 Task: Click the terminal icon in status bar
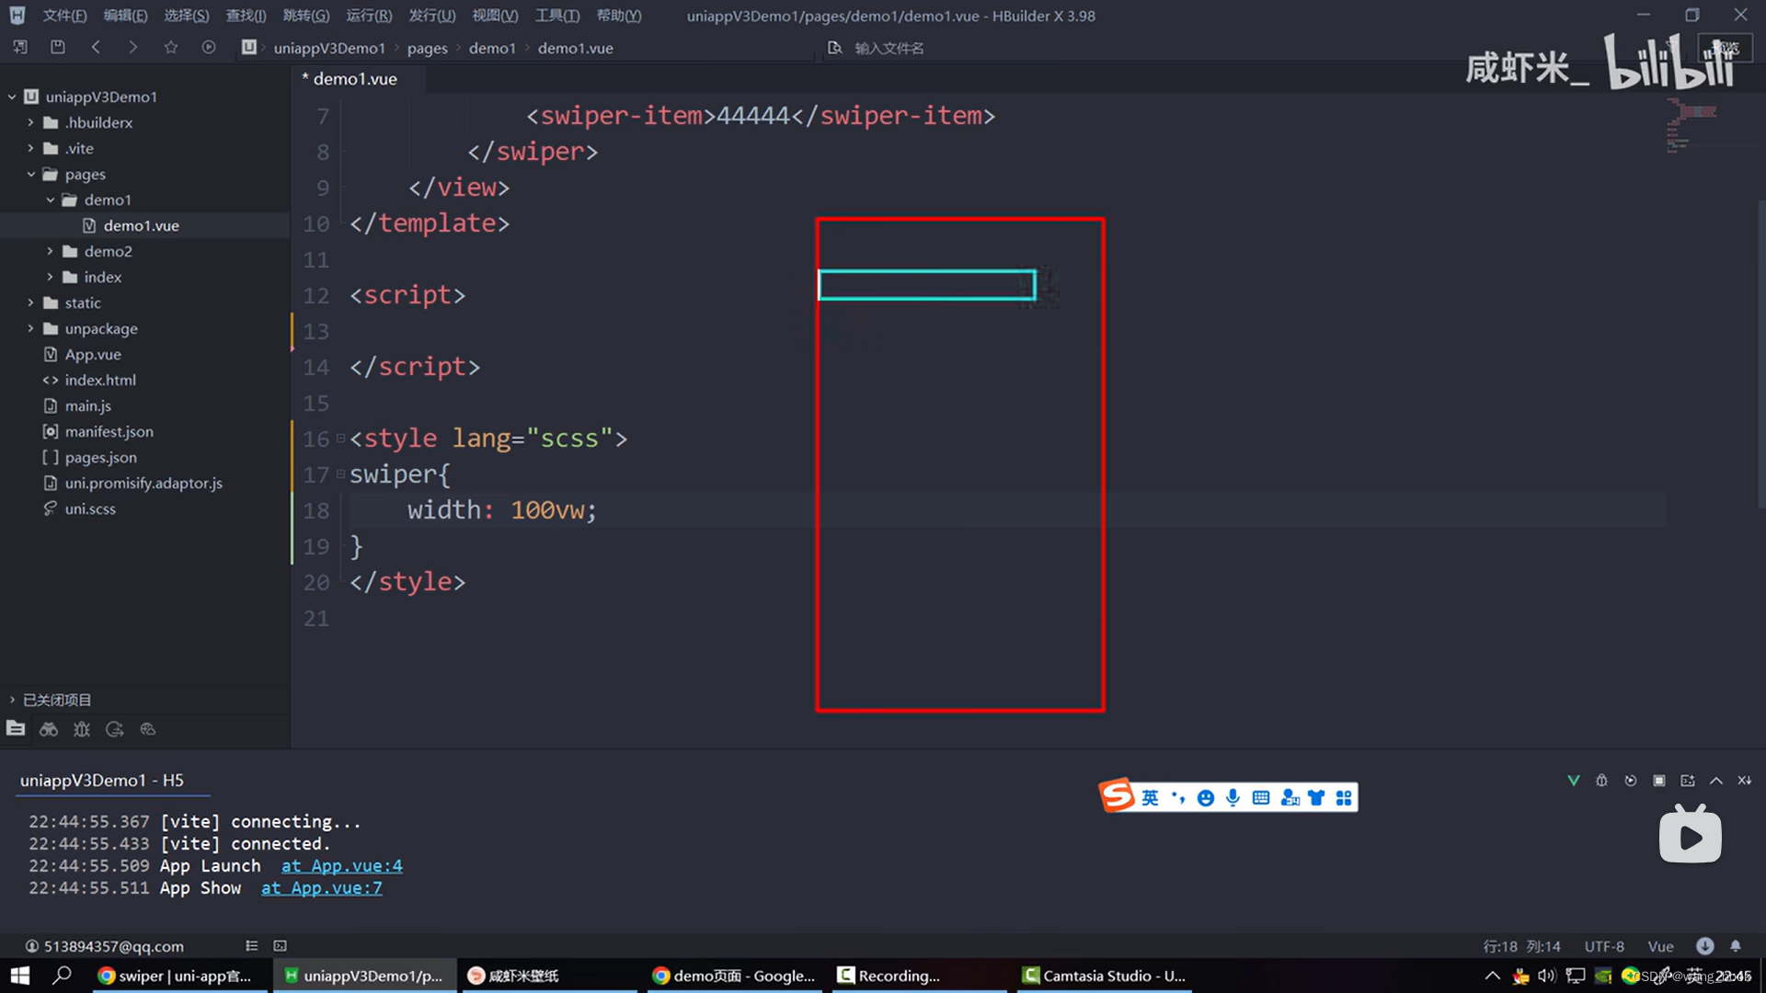click(281, 946)
